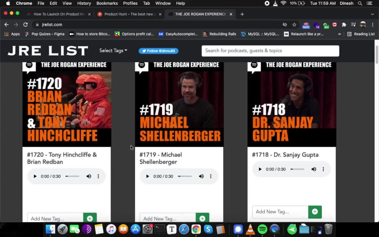Open a new browser tab

pos(242,14)
